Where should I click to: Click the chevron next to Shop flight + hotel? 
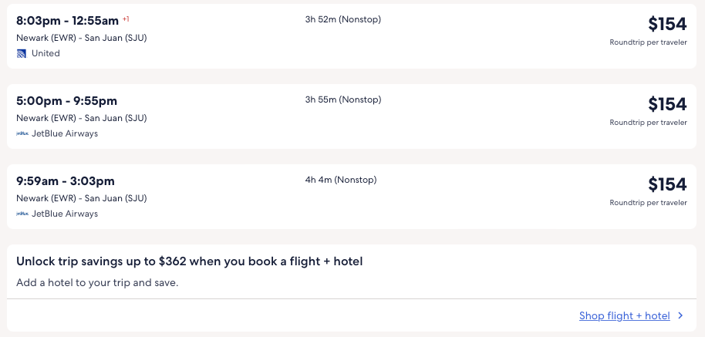click(680, 315)
